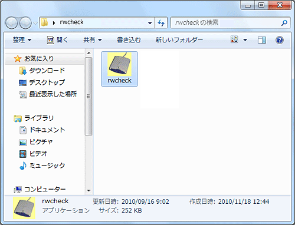Maximize the rwcheck window
This screenshot has height=225, width=295.
click(x=261, y=5)
